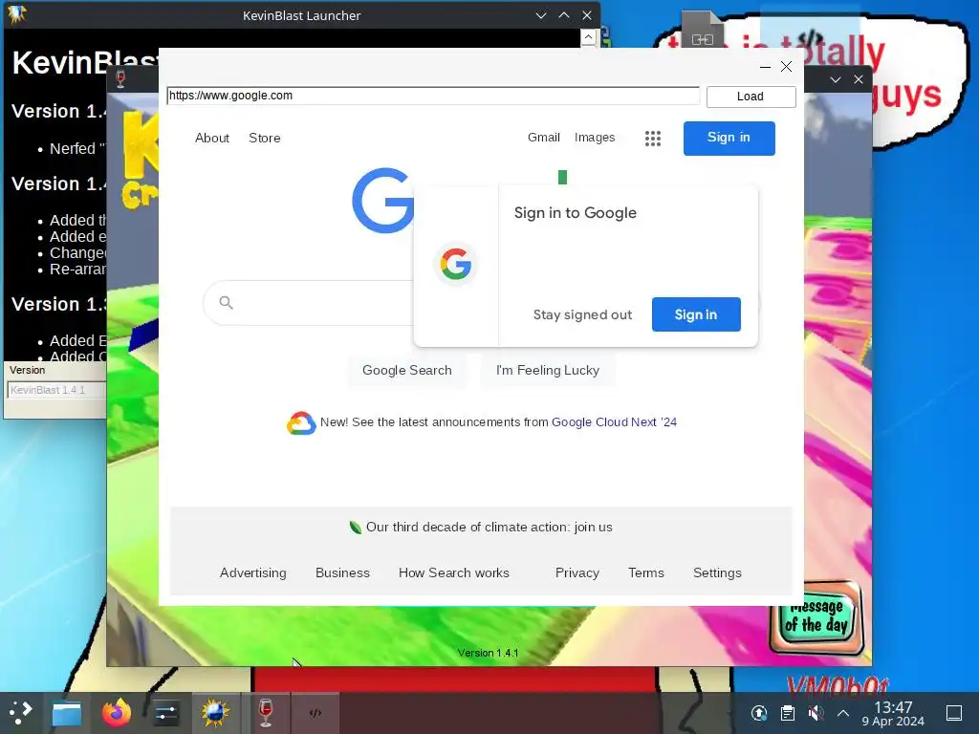This screenshot has height=734, width=979.
Task: Open the Advertising footer link
Action: pos(252,573)
